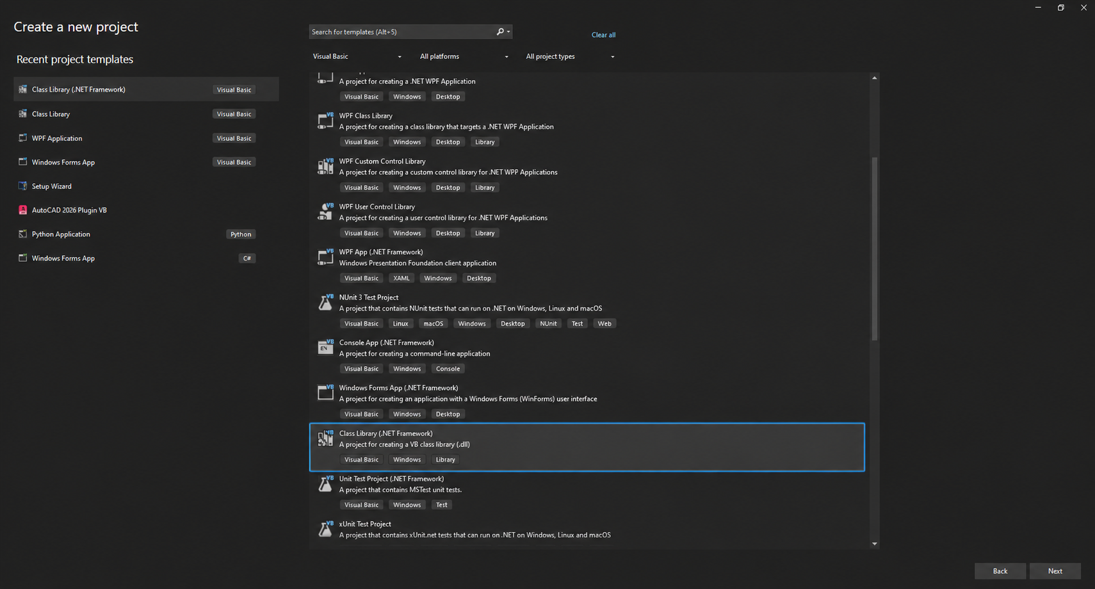Click AutoCAD 2026 Plugin VB template name
Image resolution: width=1095 pixels, height=589 pixels.
[69, 210]
